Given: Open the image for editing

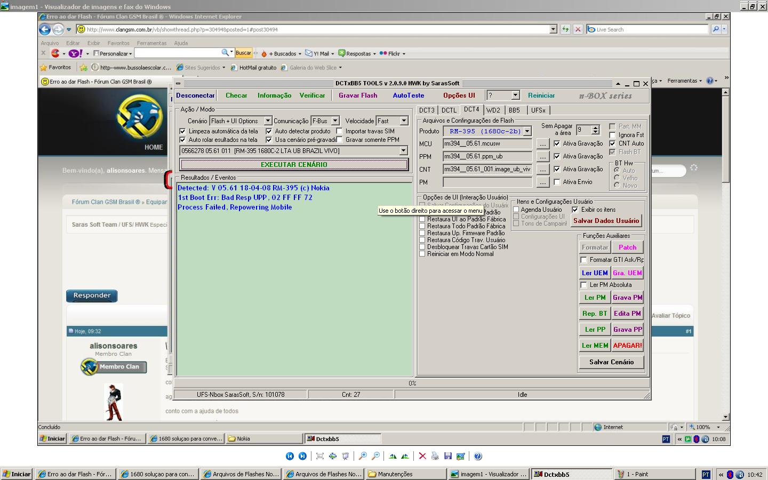Looking at the screenshot, I should pos(461,456).
